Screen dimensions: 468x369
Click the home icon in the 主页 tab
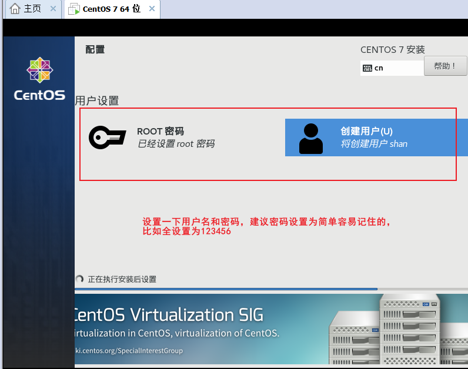[x=15, y=9]
